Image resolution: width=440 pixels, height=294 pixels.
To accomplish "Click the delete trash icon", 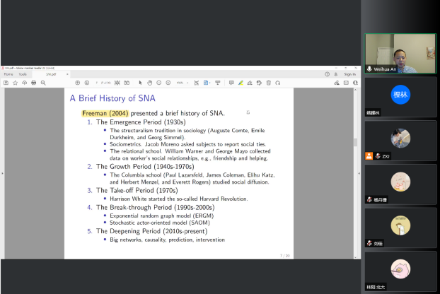I will tap(269, 83).
